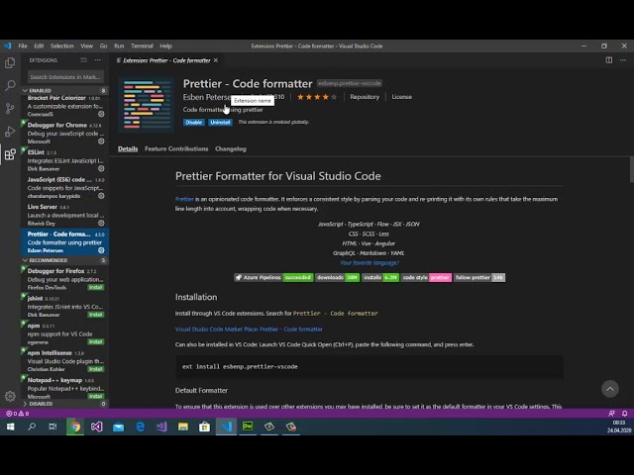The width and height of the screenshot is (634, 475).
Task: Click the Disable button for Prettier
Action: click(x=194, y=122)
